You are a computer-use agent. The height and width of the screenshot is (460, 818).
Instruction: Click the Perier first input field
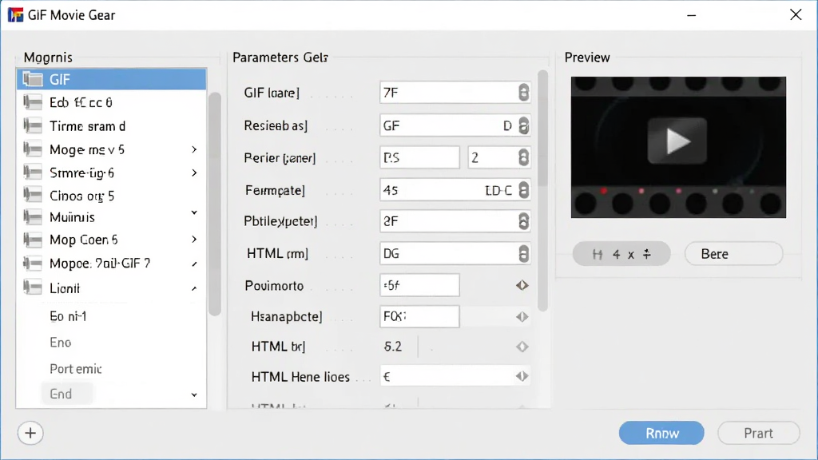coord(419,157)
